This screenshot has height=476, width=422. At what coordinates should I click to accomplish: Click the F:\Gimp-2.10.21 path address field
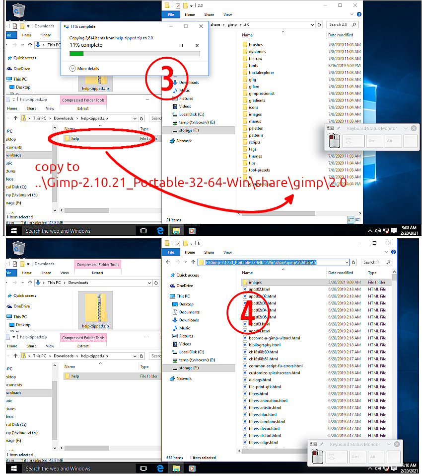pyautogui.click(x=274, y=263)
